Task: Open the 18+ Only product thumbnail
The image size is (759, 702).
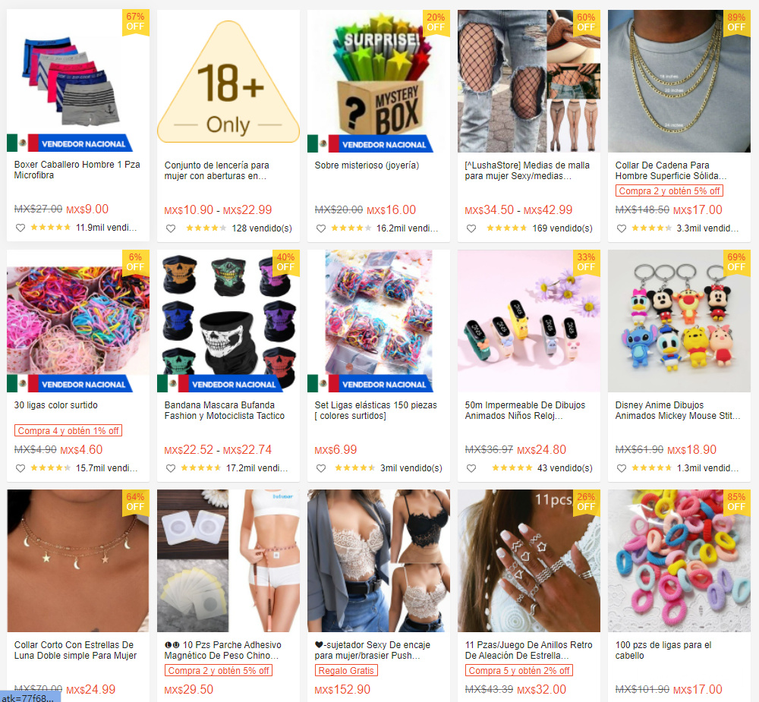Action: [228, 81]
